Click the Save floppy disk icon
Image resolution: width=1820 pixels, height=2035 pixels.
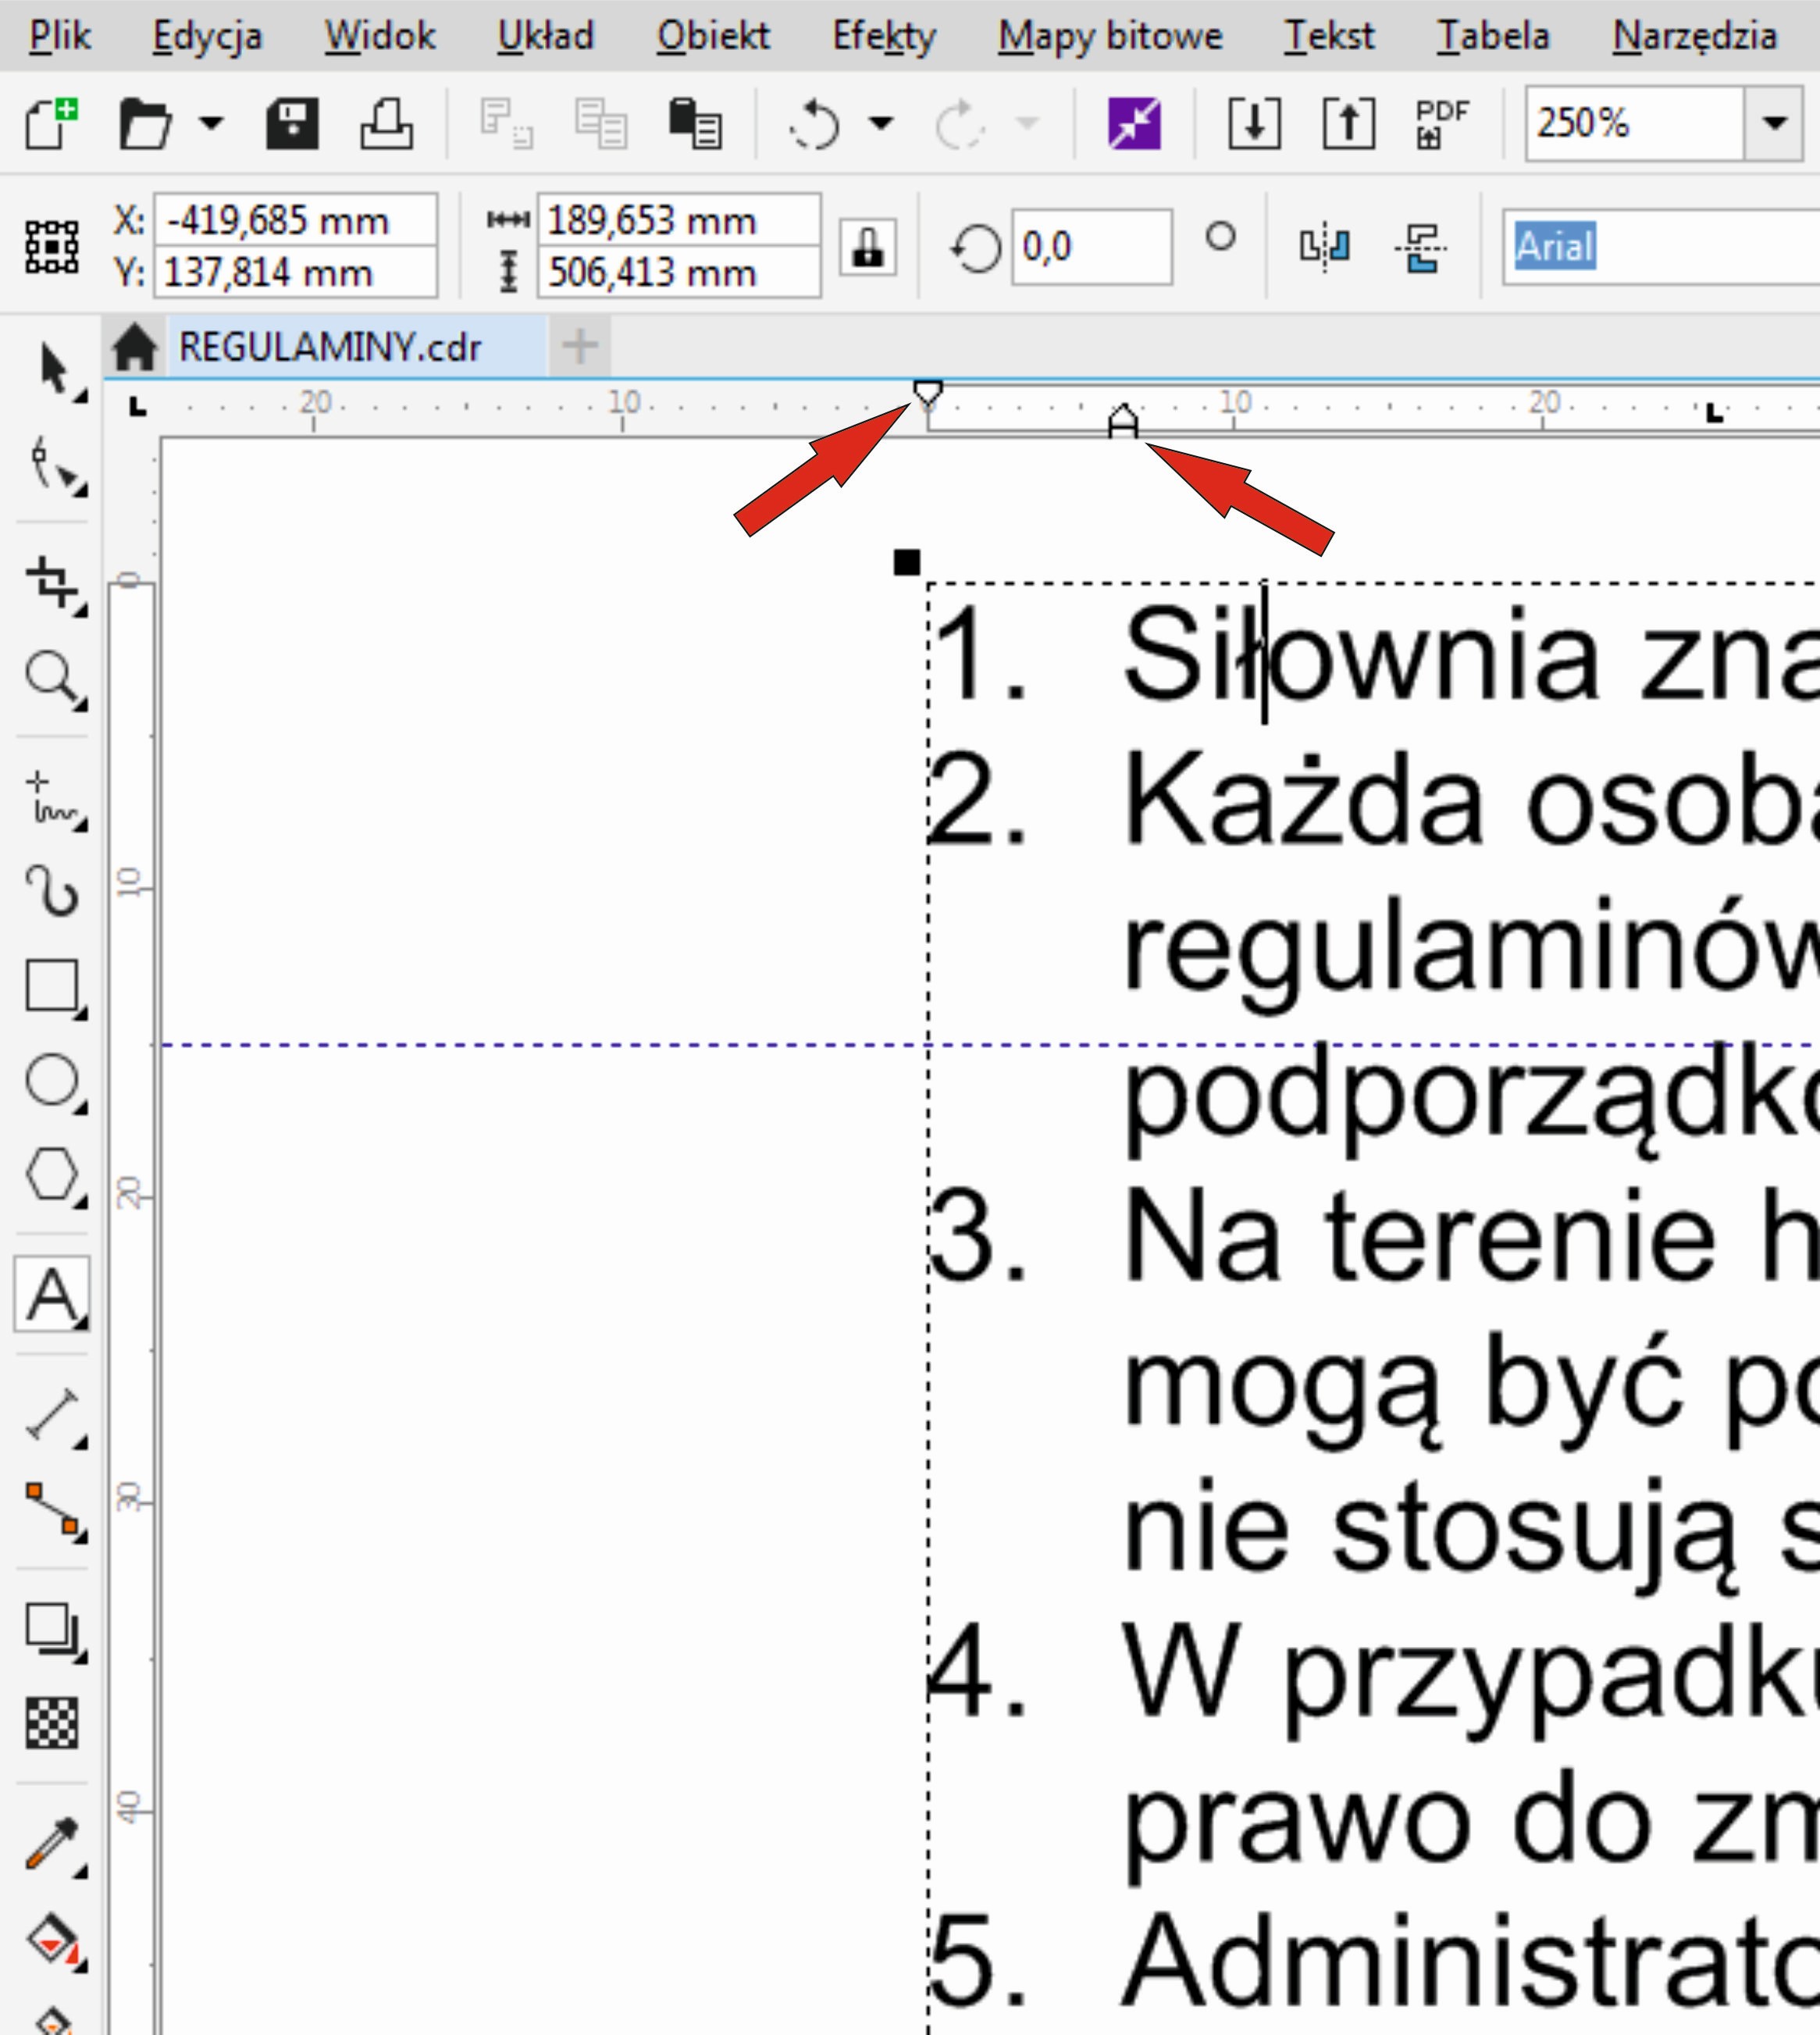(x=292, y=124)
